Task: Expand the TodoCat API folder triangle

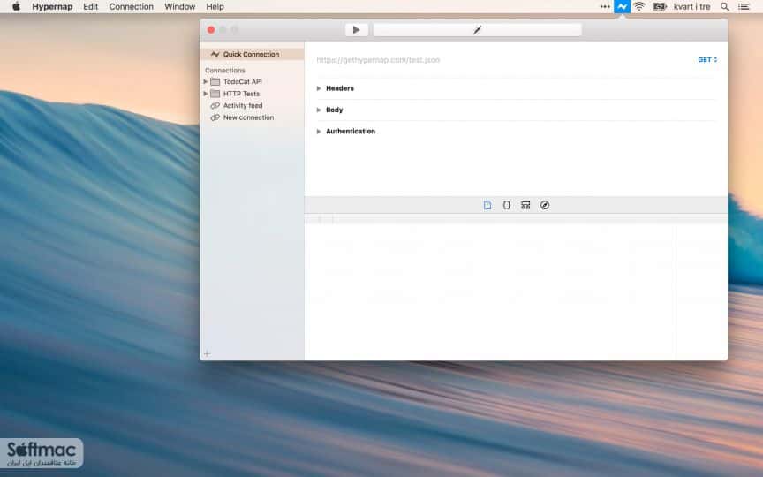Action: point(206,82)
